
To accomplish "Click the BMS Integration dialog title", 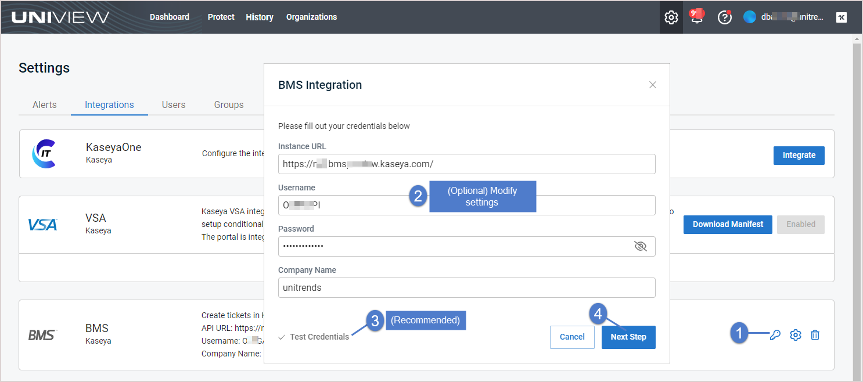I will pyautogui.click(x=320, y=85).
